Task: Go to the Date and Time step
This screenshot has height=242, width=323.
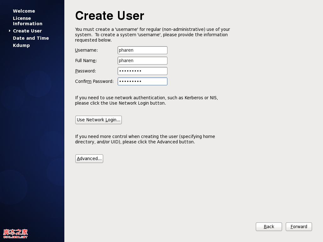Action: (x=31, y=38)
